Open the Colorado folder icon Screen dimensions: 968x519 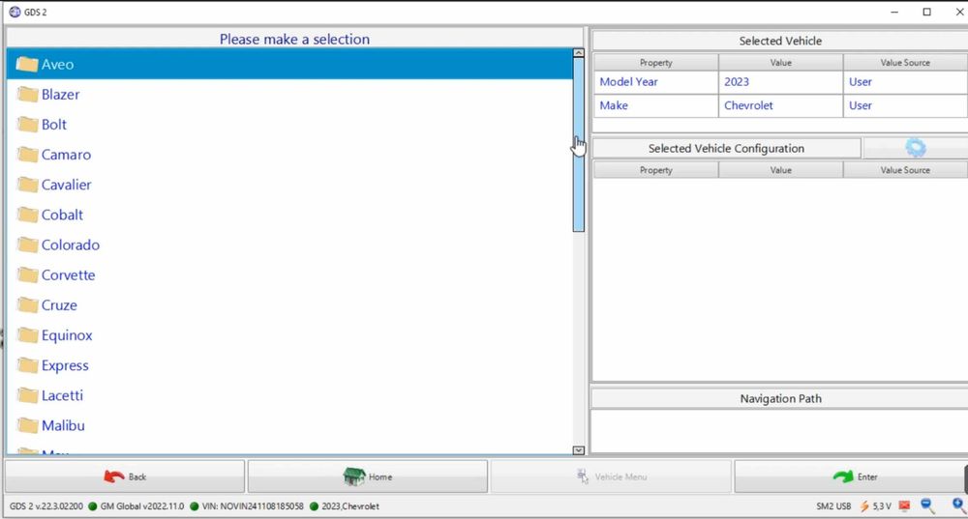coord(27,245)
